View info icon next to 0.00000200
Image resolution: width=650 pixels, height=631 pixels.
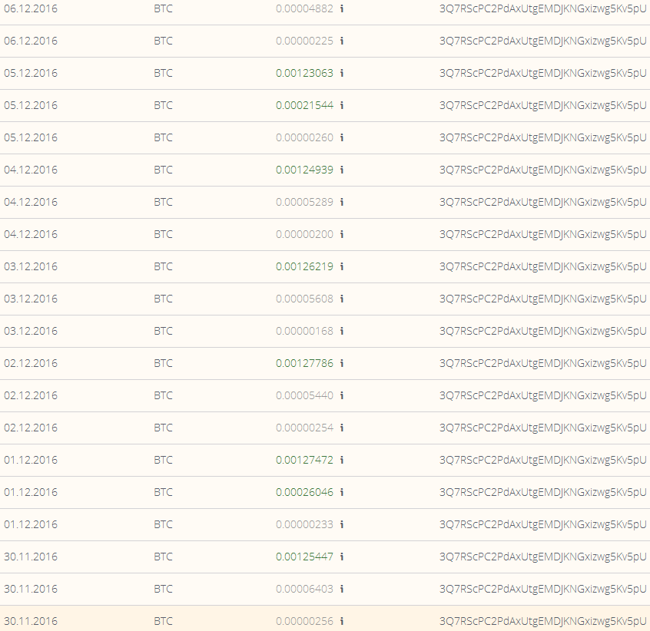[x=342, y=234]
